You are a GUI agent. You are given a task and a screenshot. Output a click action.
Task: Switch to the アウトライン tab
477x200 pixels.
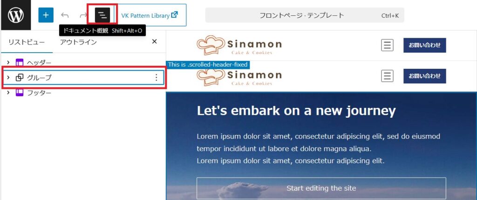tap(78, 42)
